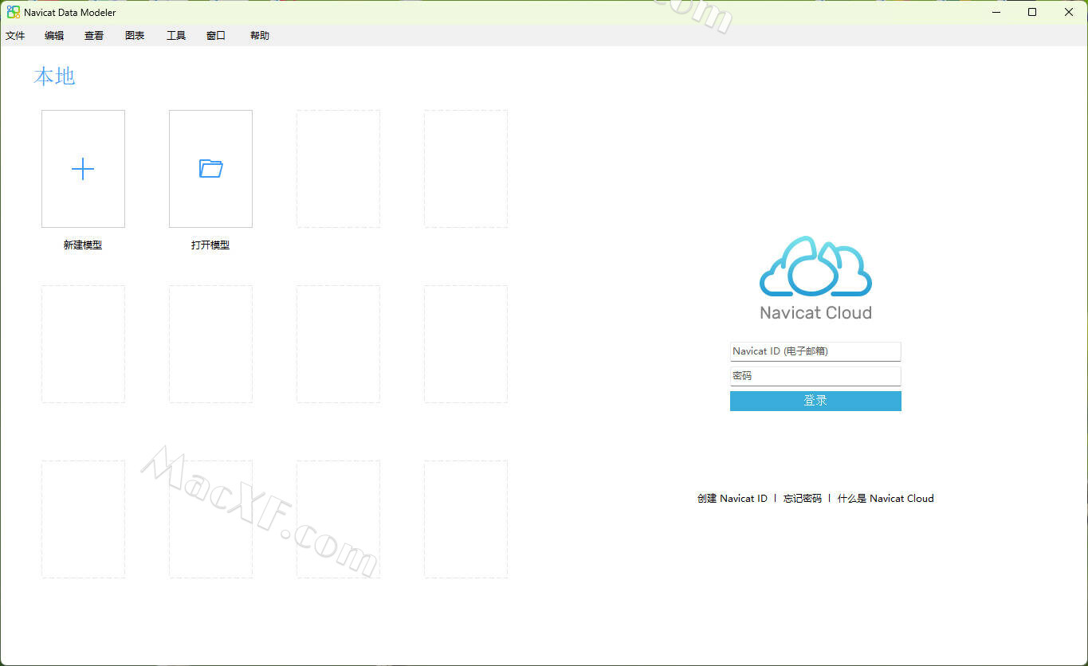Open the 工具 menu
This screenshot has height=666, width=1088.
[x=175, y=36]
